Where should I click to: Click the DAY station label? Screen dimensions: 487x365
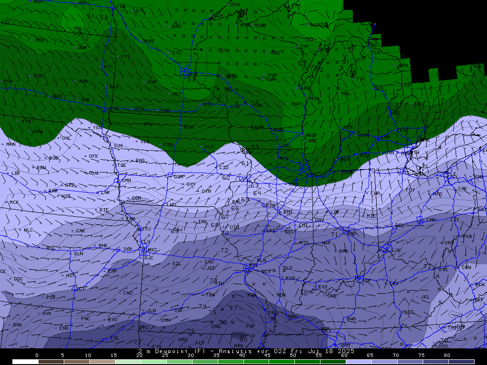[399, 225]
